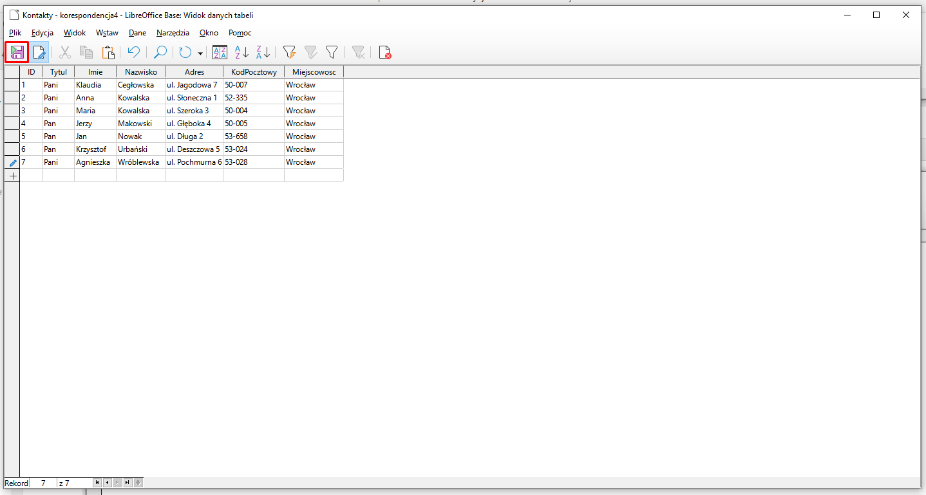Delete record with red-x document icon
Screen dimensions: 926x495
385,52
